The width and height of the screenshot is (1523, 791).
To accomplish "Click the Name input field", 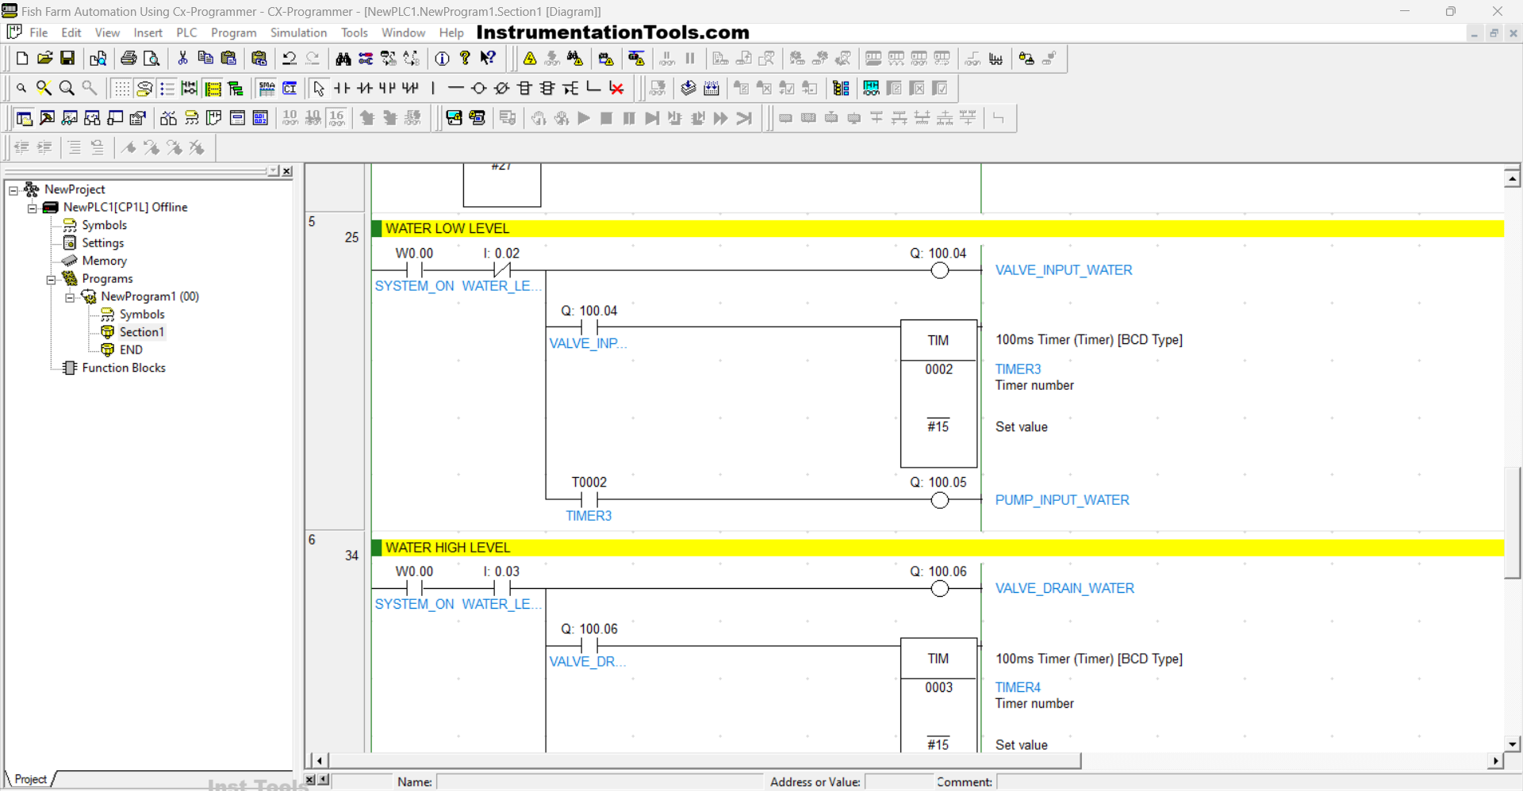I will tap(599, 781).
